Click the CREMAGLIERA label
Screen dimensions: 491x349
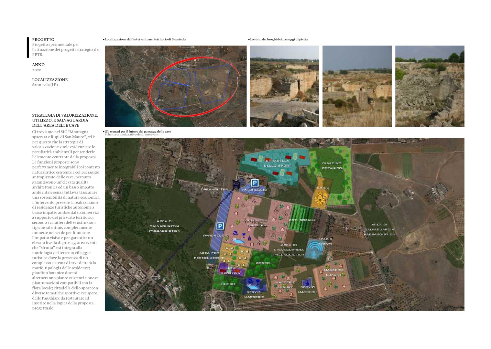[214, 189]
